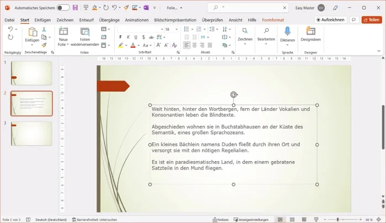
Task: Click the format painter brush icon
Action: [x=44, y=45]
